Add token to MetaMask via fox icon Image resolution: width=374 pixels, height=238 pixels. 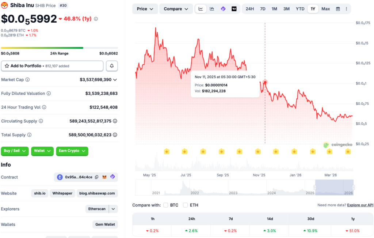[104, 177]
